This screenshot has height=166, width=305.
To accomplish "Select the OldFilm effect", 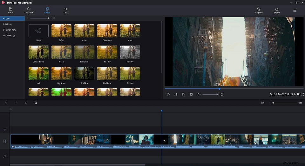I will pos(84,74).
